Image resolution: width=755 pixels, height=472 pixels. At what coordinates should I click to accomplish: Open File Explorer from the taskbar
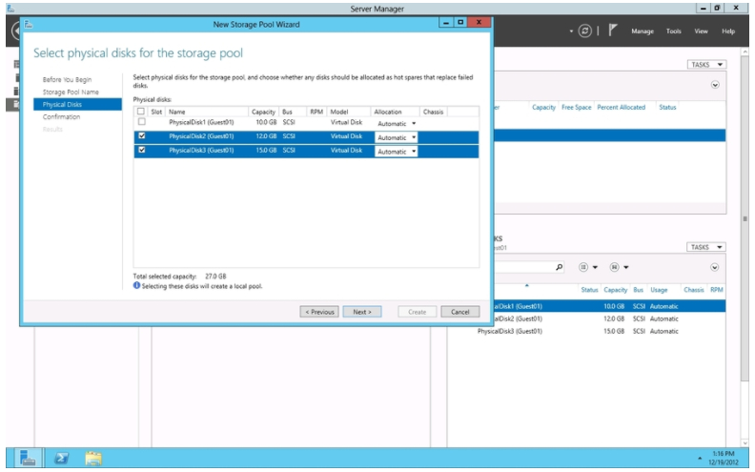(x=93, y=458)
